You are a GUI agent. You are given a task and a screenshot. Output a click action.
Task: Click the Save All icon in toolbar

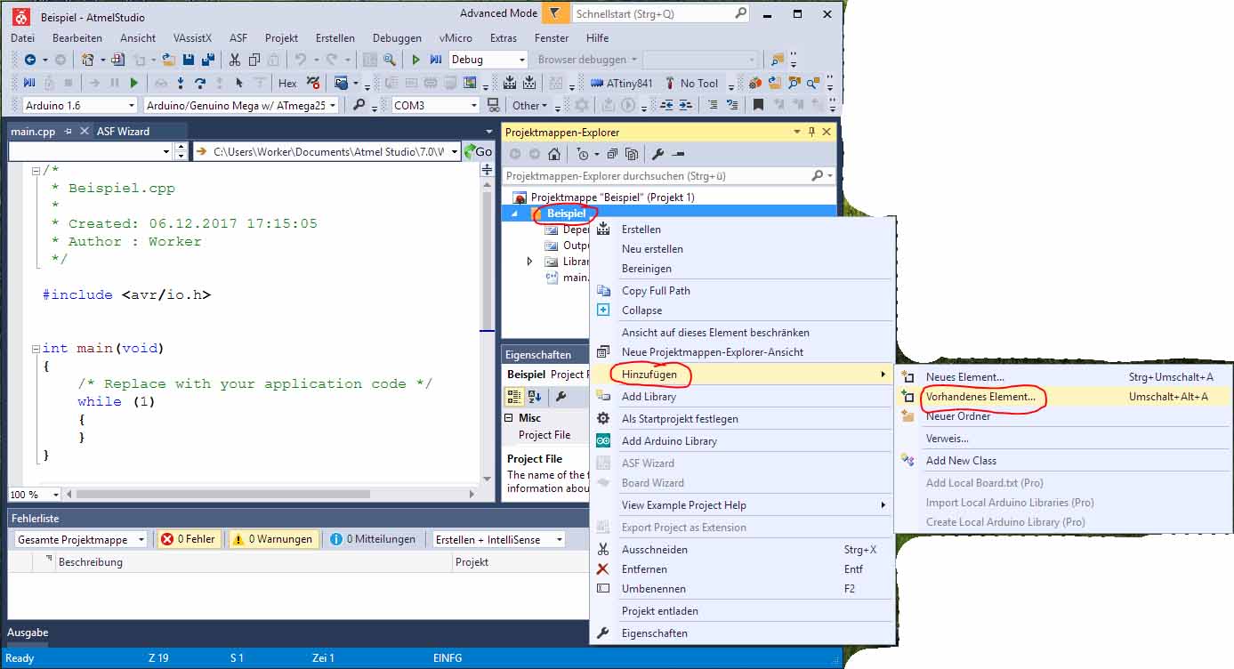tap(208, 60)
